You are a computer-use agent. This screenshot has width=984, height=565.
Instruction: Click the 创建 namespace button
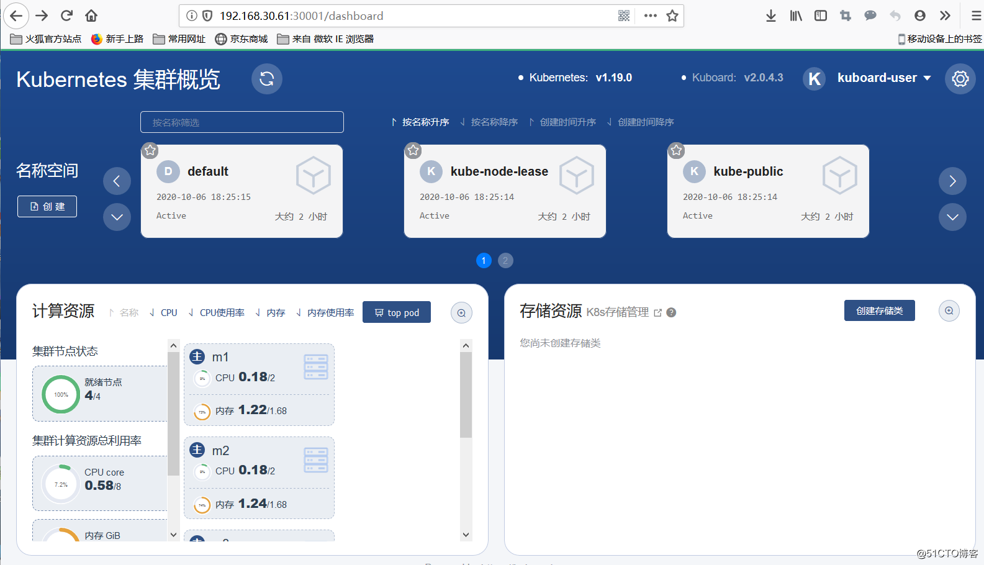point(47,207)
